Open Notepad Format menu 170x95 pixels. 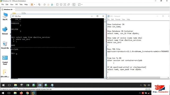coord(118,19)
